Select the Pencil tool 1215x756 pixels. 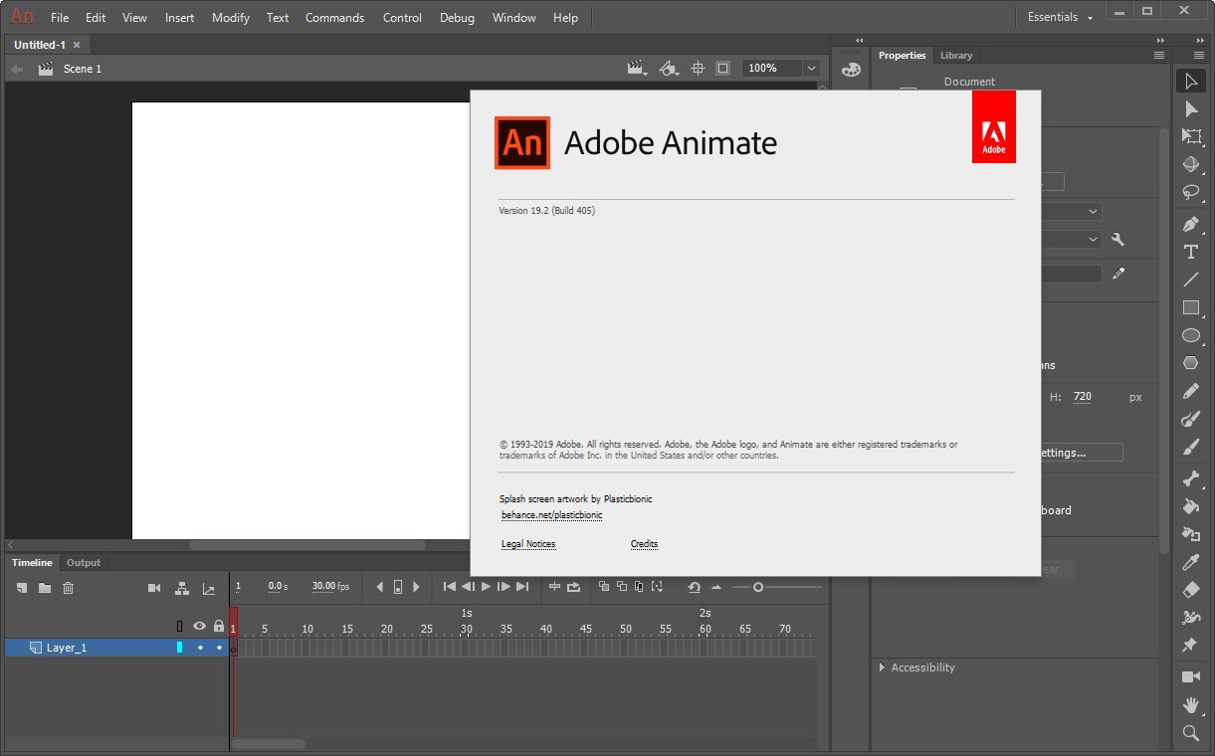[1191, 391]
